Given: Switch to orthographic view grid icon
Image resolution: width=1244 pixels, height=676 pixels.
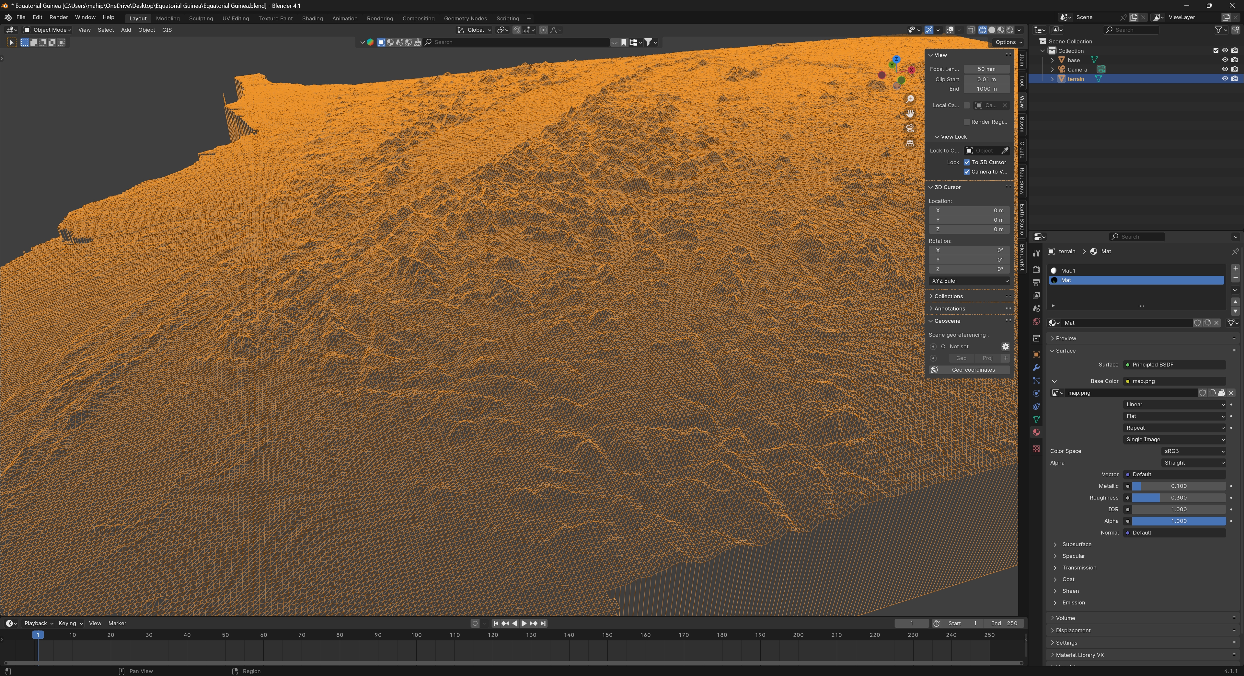Looking at the screenshot, I should pyautogui.click(x=910, y=143).
